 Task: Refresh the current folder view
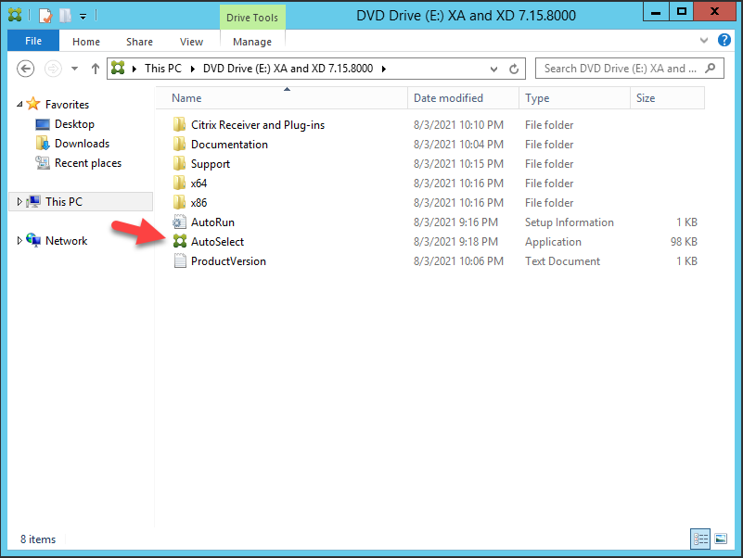[x=514, y=70]
